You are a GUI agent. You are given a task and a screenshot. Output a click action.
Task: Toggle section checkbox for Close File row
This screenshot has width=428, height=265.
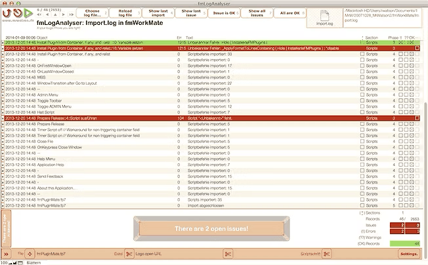[x=362, y=141]
